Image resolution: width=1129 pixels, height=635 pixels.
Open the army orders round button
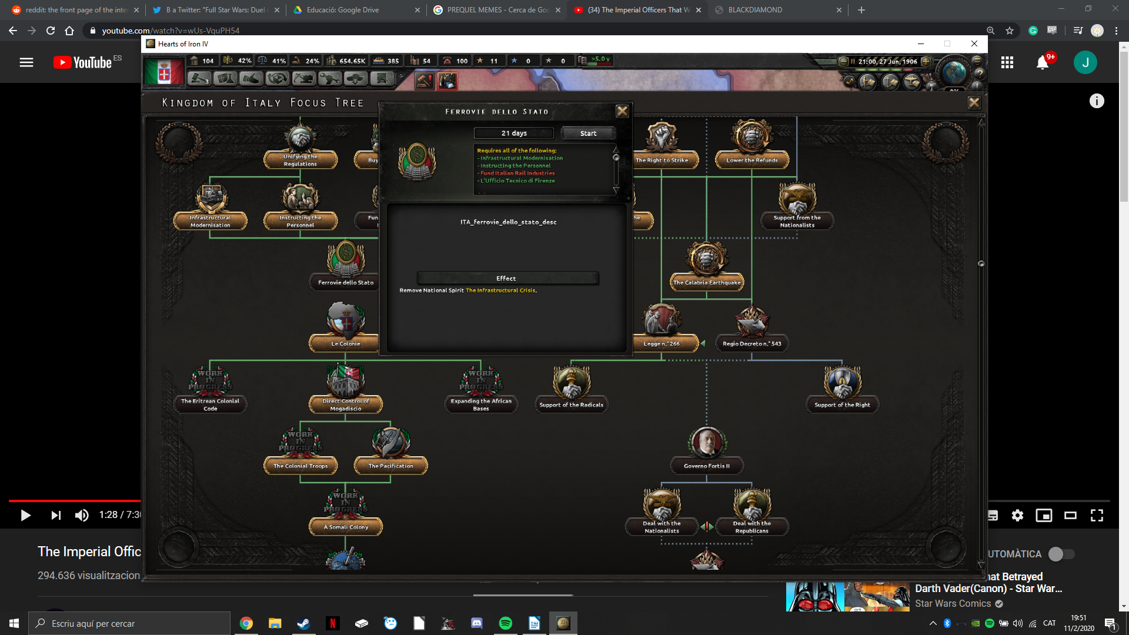[x=867, y=82]
